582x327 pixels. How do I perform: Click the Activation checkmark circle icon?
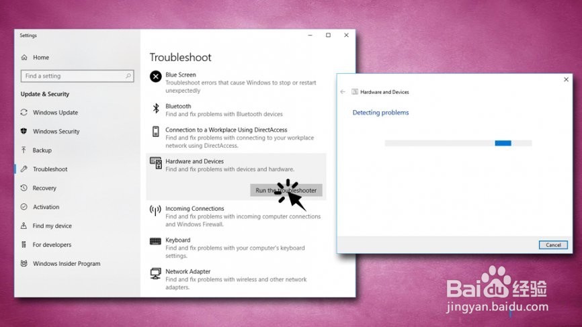pos(24,207)
